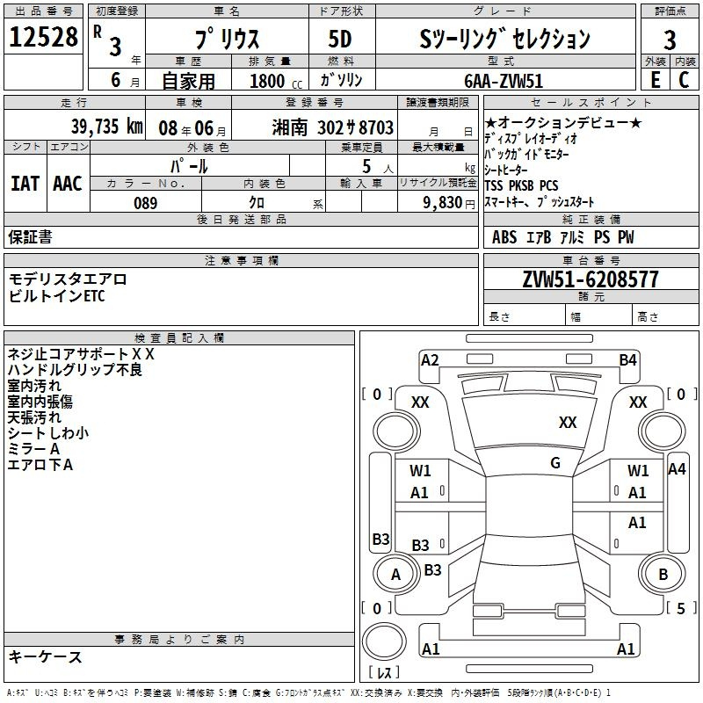Click the レス bracket label below the diagram
The image size is (703, 703).
384,674
